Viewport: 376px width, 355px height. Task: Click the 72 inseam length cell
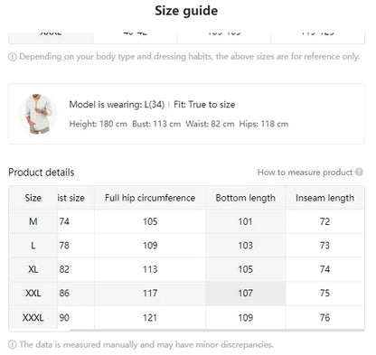pyautogui.click(x=324, y=221)
